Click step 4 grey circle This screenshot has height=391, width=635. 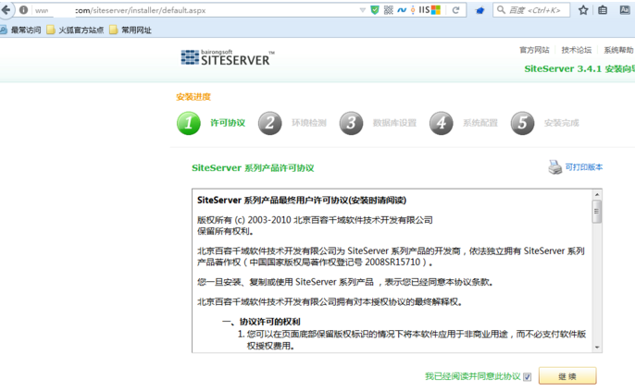442,123
